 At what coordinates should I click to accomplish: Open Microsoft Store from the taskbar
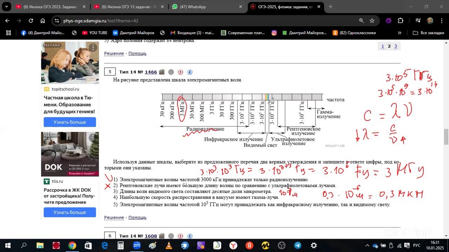(88, 245)
